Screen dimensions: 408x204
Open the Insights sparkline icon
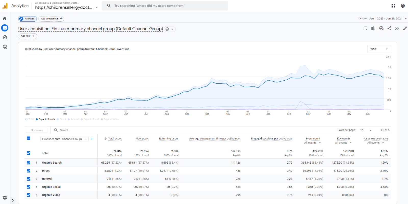pyautogui.click(x=397, y=28)
